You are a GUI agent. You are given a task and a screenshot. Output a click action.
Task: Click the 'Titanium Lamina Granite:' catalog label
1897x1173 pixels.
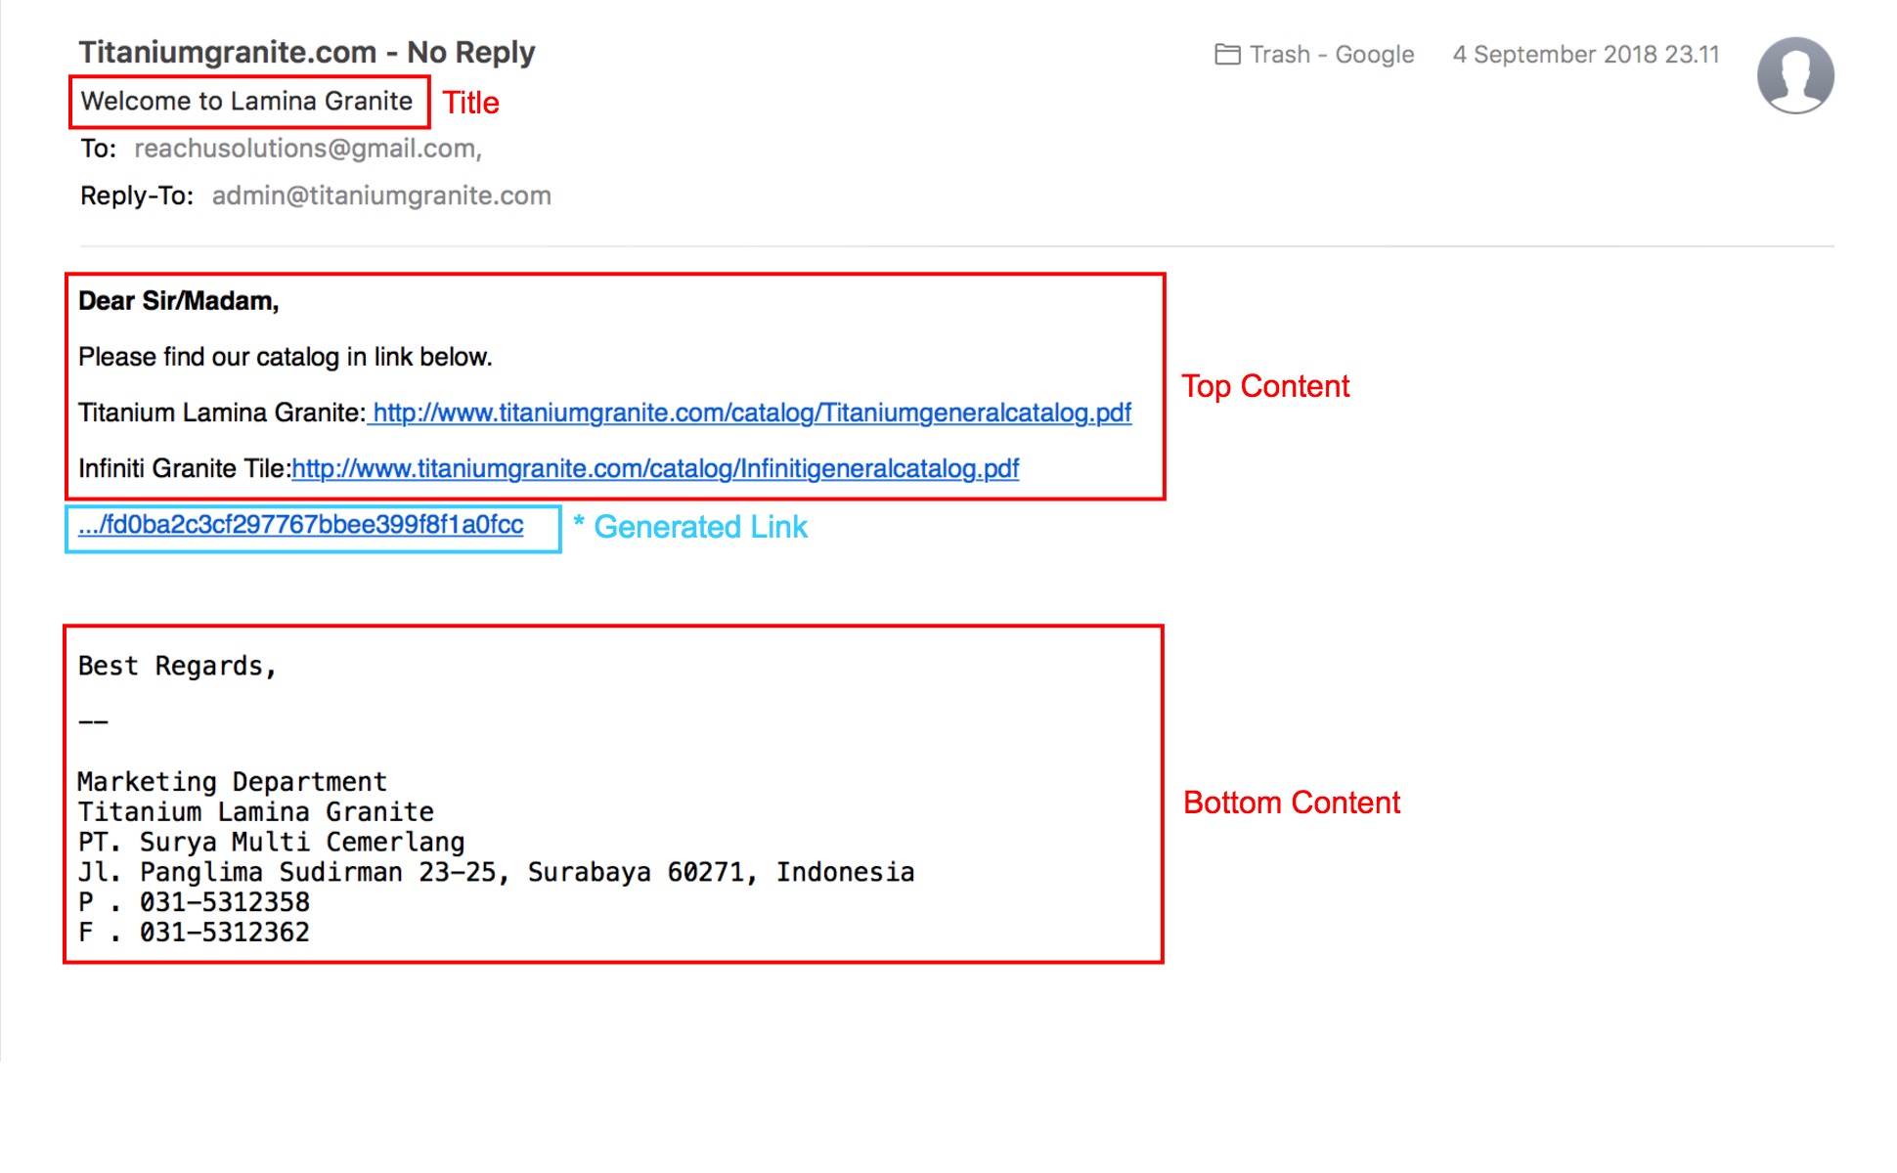(x=222, y=413)
